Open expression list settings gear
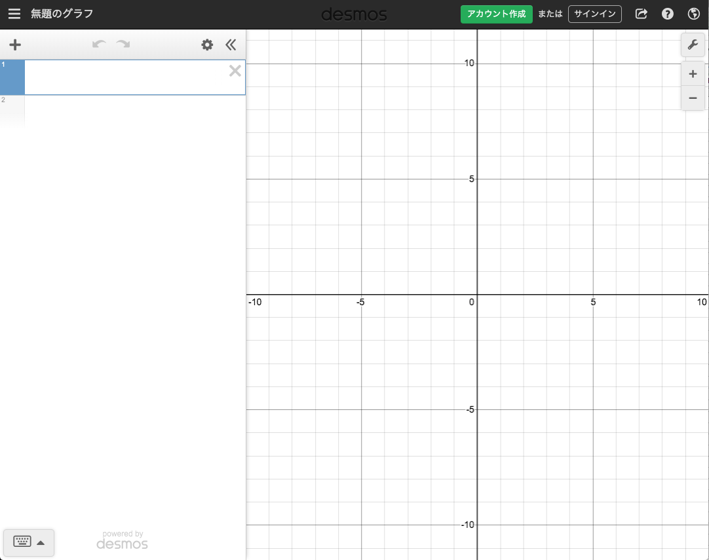Viewport: 709px width, 560px height. pos(207,45)
